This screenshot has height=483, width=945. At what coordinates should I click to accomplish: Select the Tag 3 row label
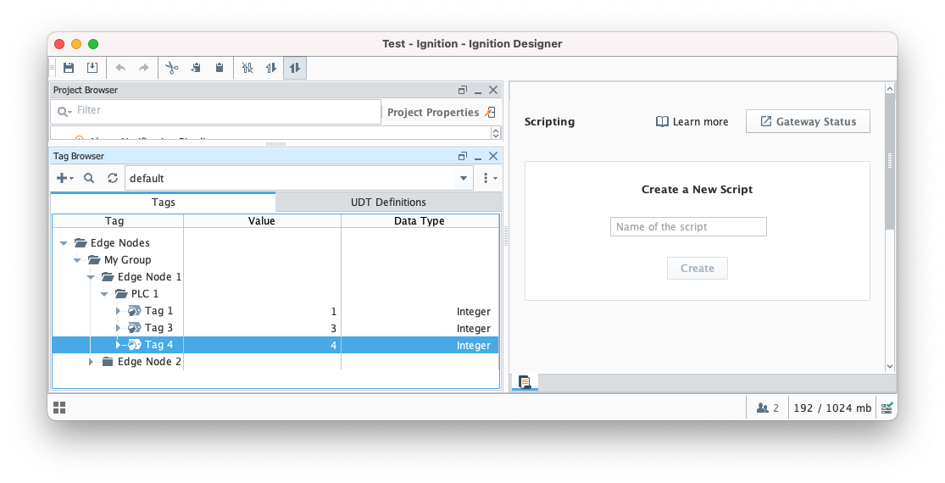tap(158, 328)
